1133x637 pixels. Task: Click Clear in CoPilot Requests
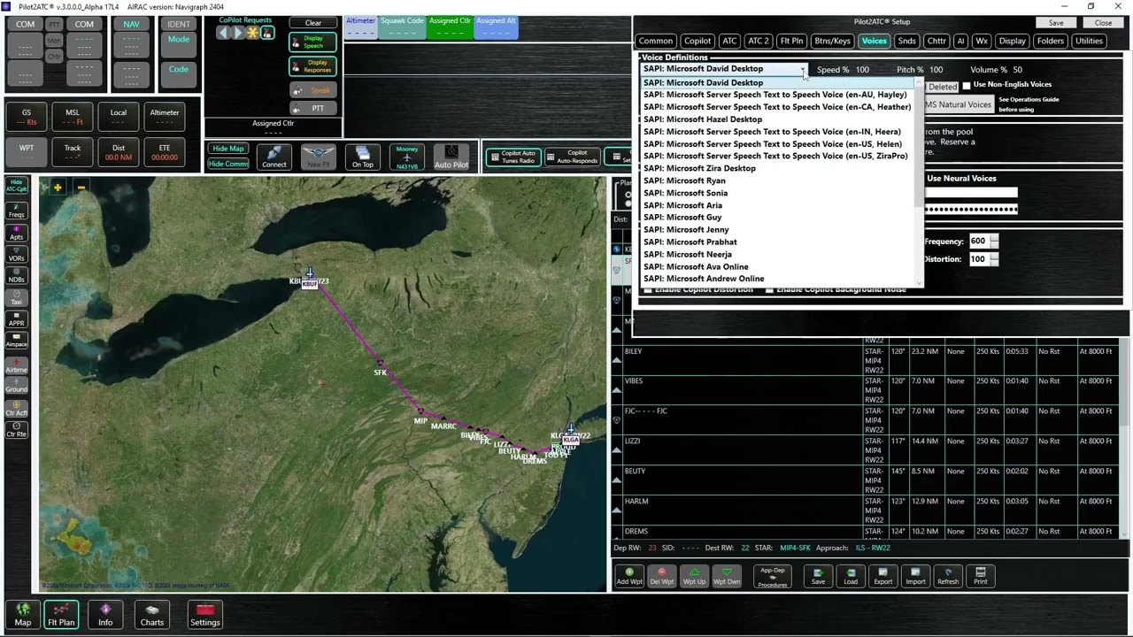coord(313,23)
